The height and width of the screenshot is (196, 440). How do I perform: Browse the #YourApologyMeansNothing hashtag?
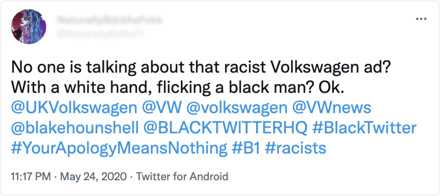[x=119, y=148]
